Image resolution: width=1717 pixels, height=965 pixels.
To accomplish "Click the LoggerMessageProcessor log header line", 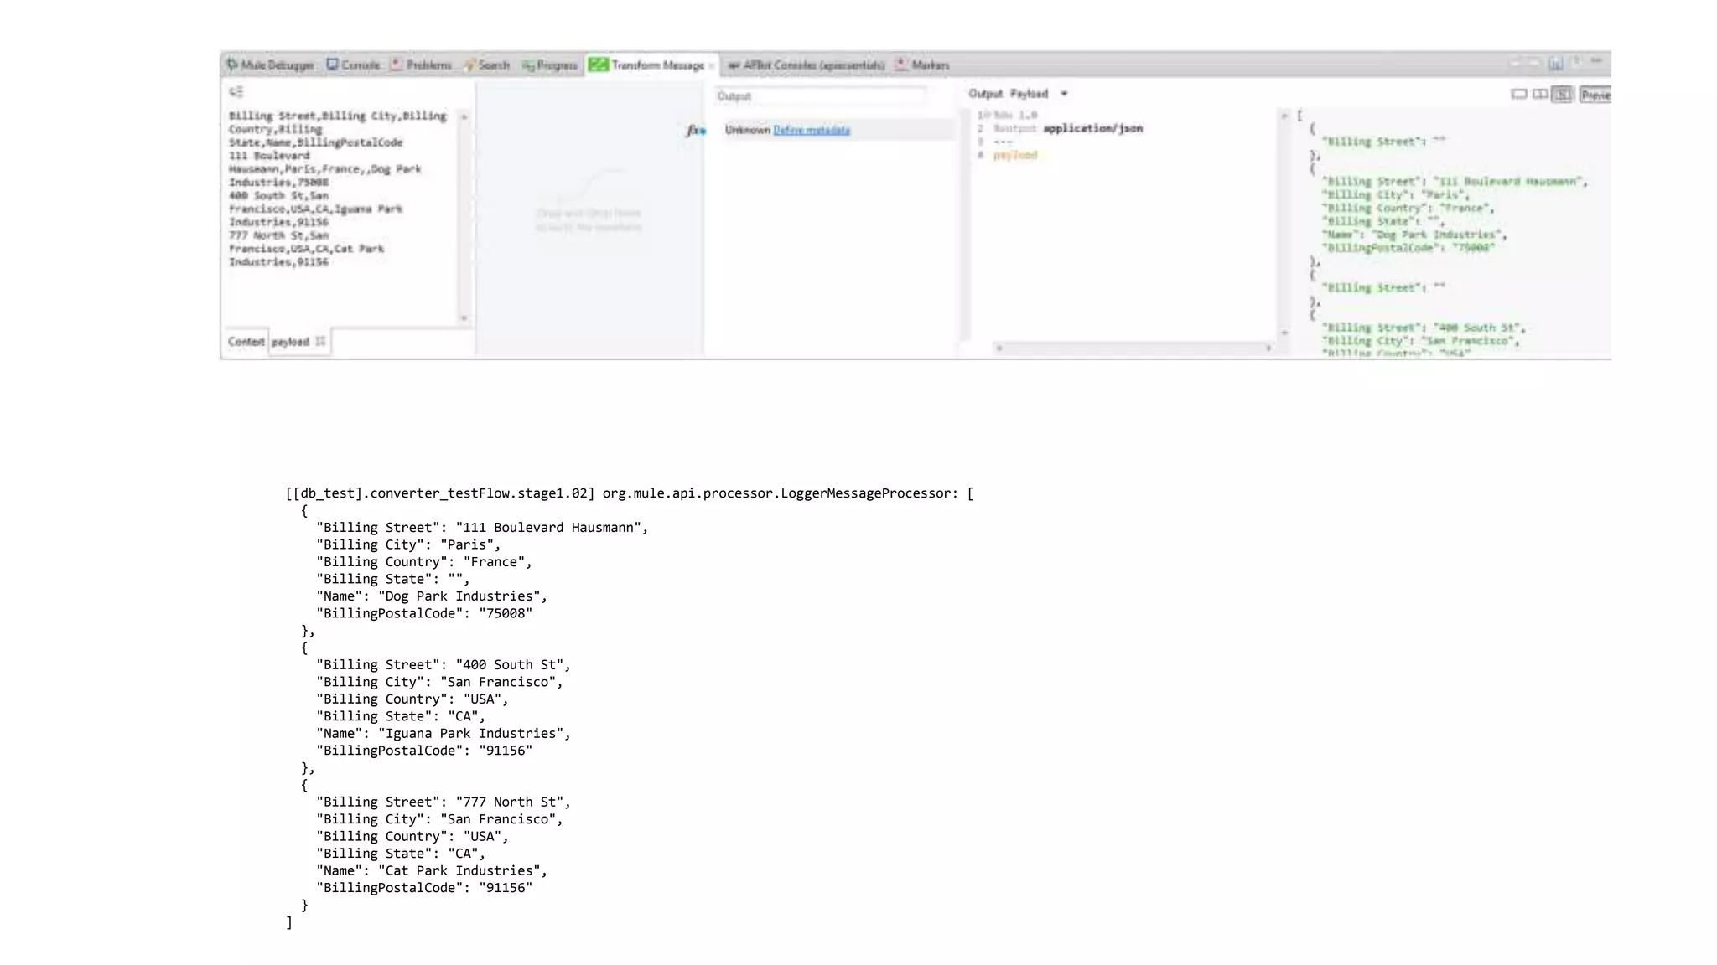I will (630, 493).
